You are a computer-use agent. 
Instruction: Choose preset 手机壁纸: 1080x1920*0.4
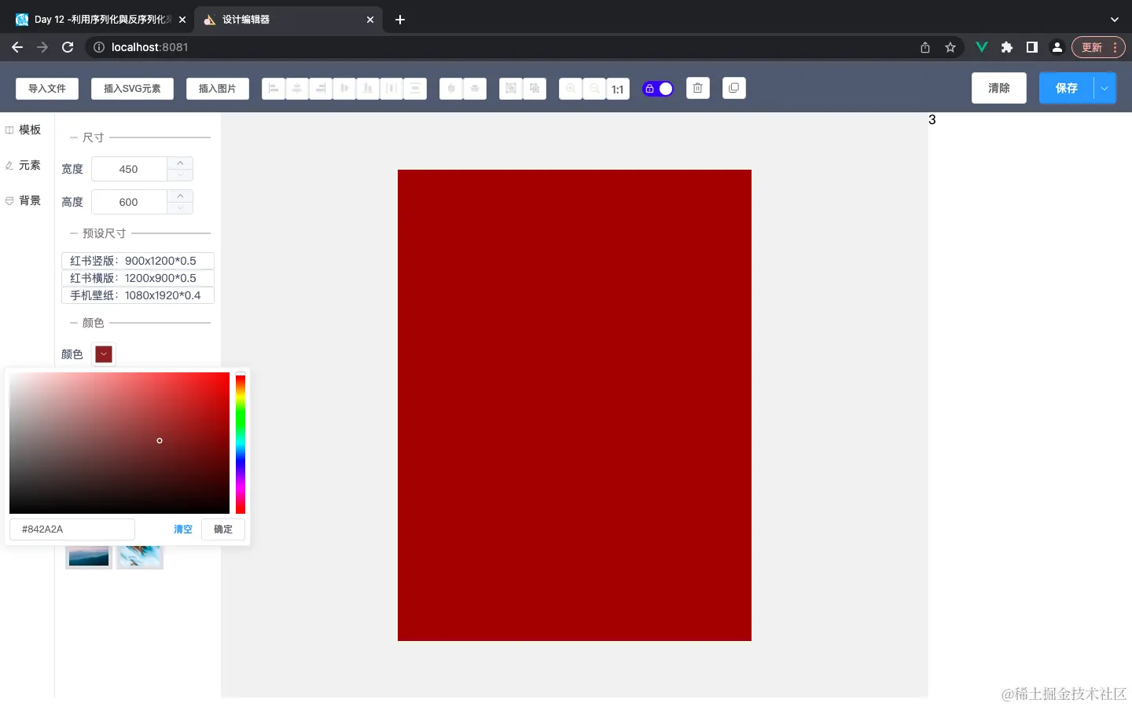[x=138, y=295]
